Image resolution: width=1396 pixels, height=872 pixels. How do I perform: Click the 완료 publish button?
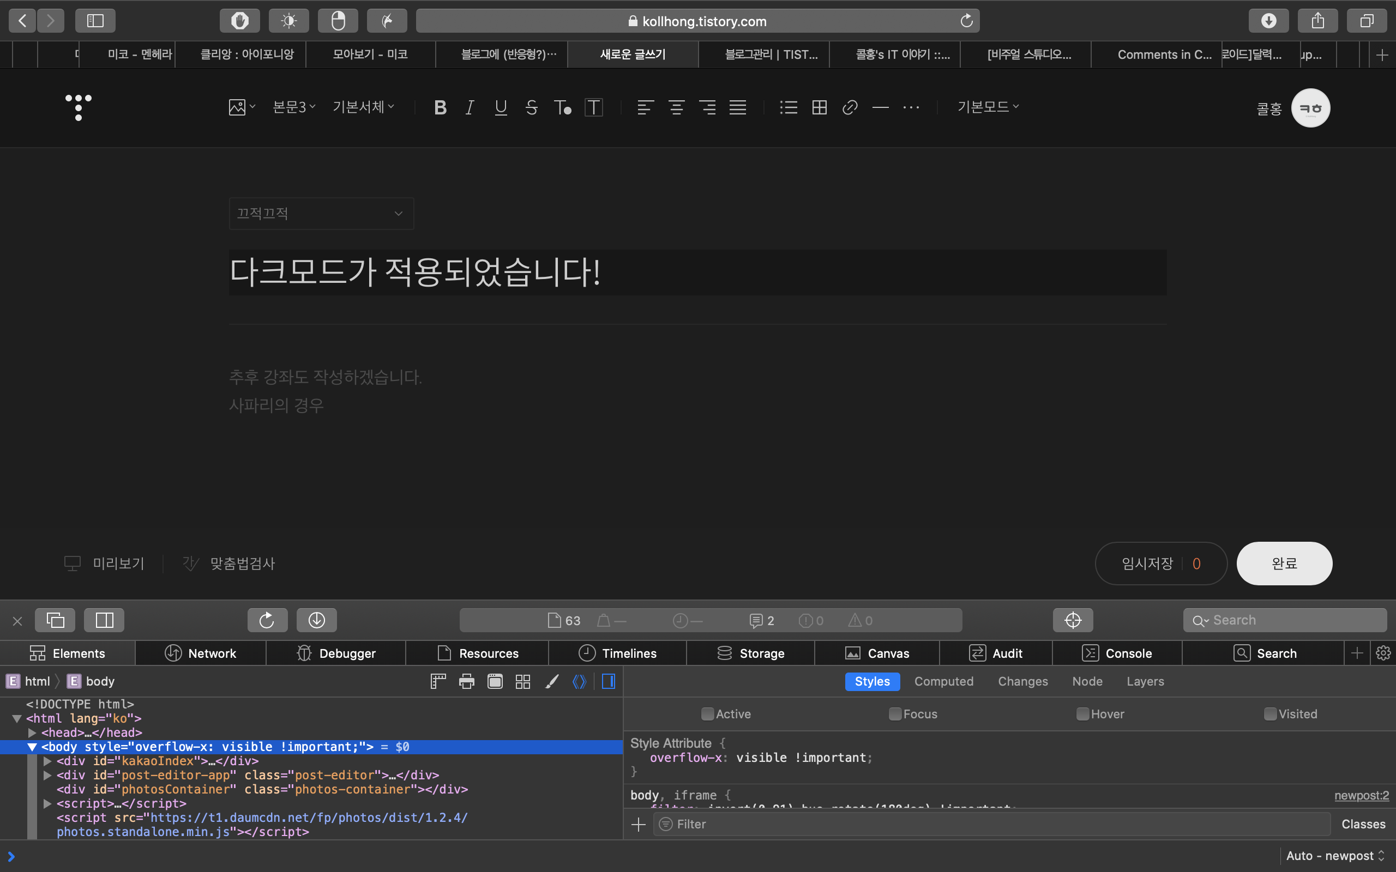point(1284,564)
